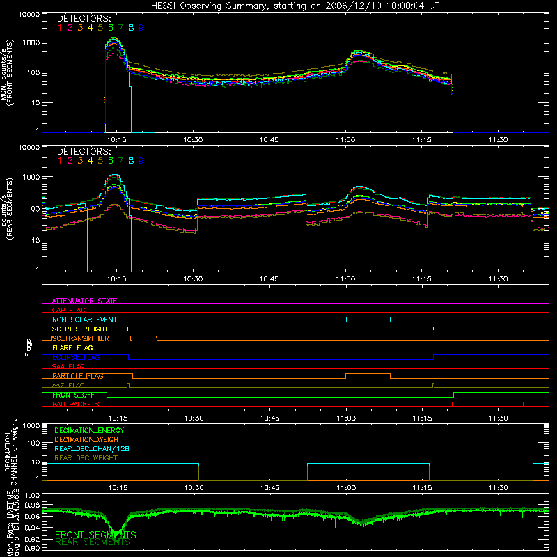Click red detector 1 in front segments legend
The height and width of the screenshot is (557, 557).
pyautogui.click(x=60, y=28)
